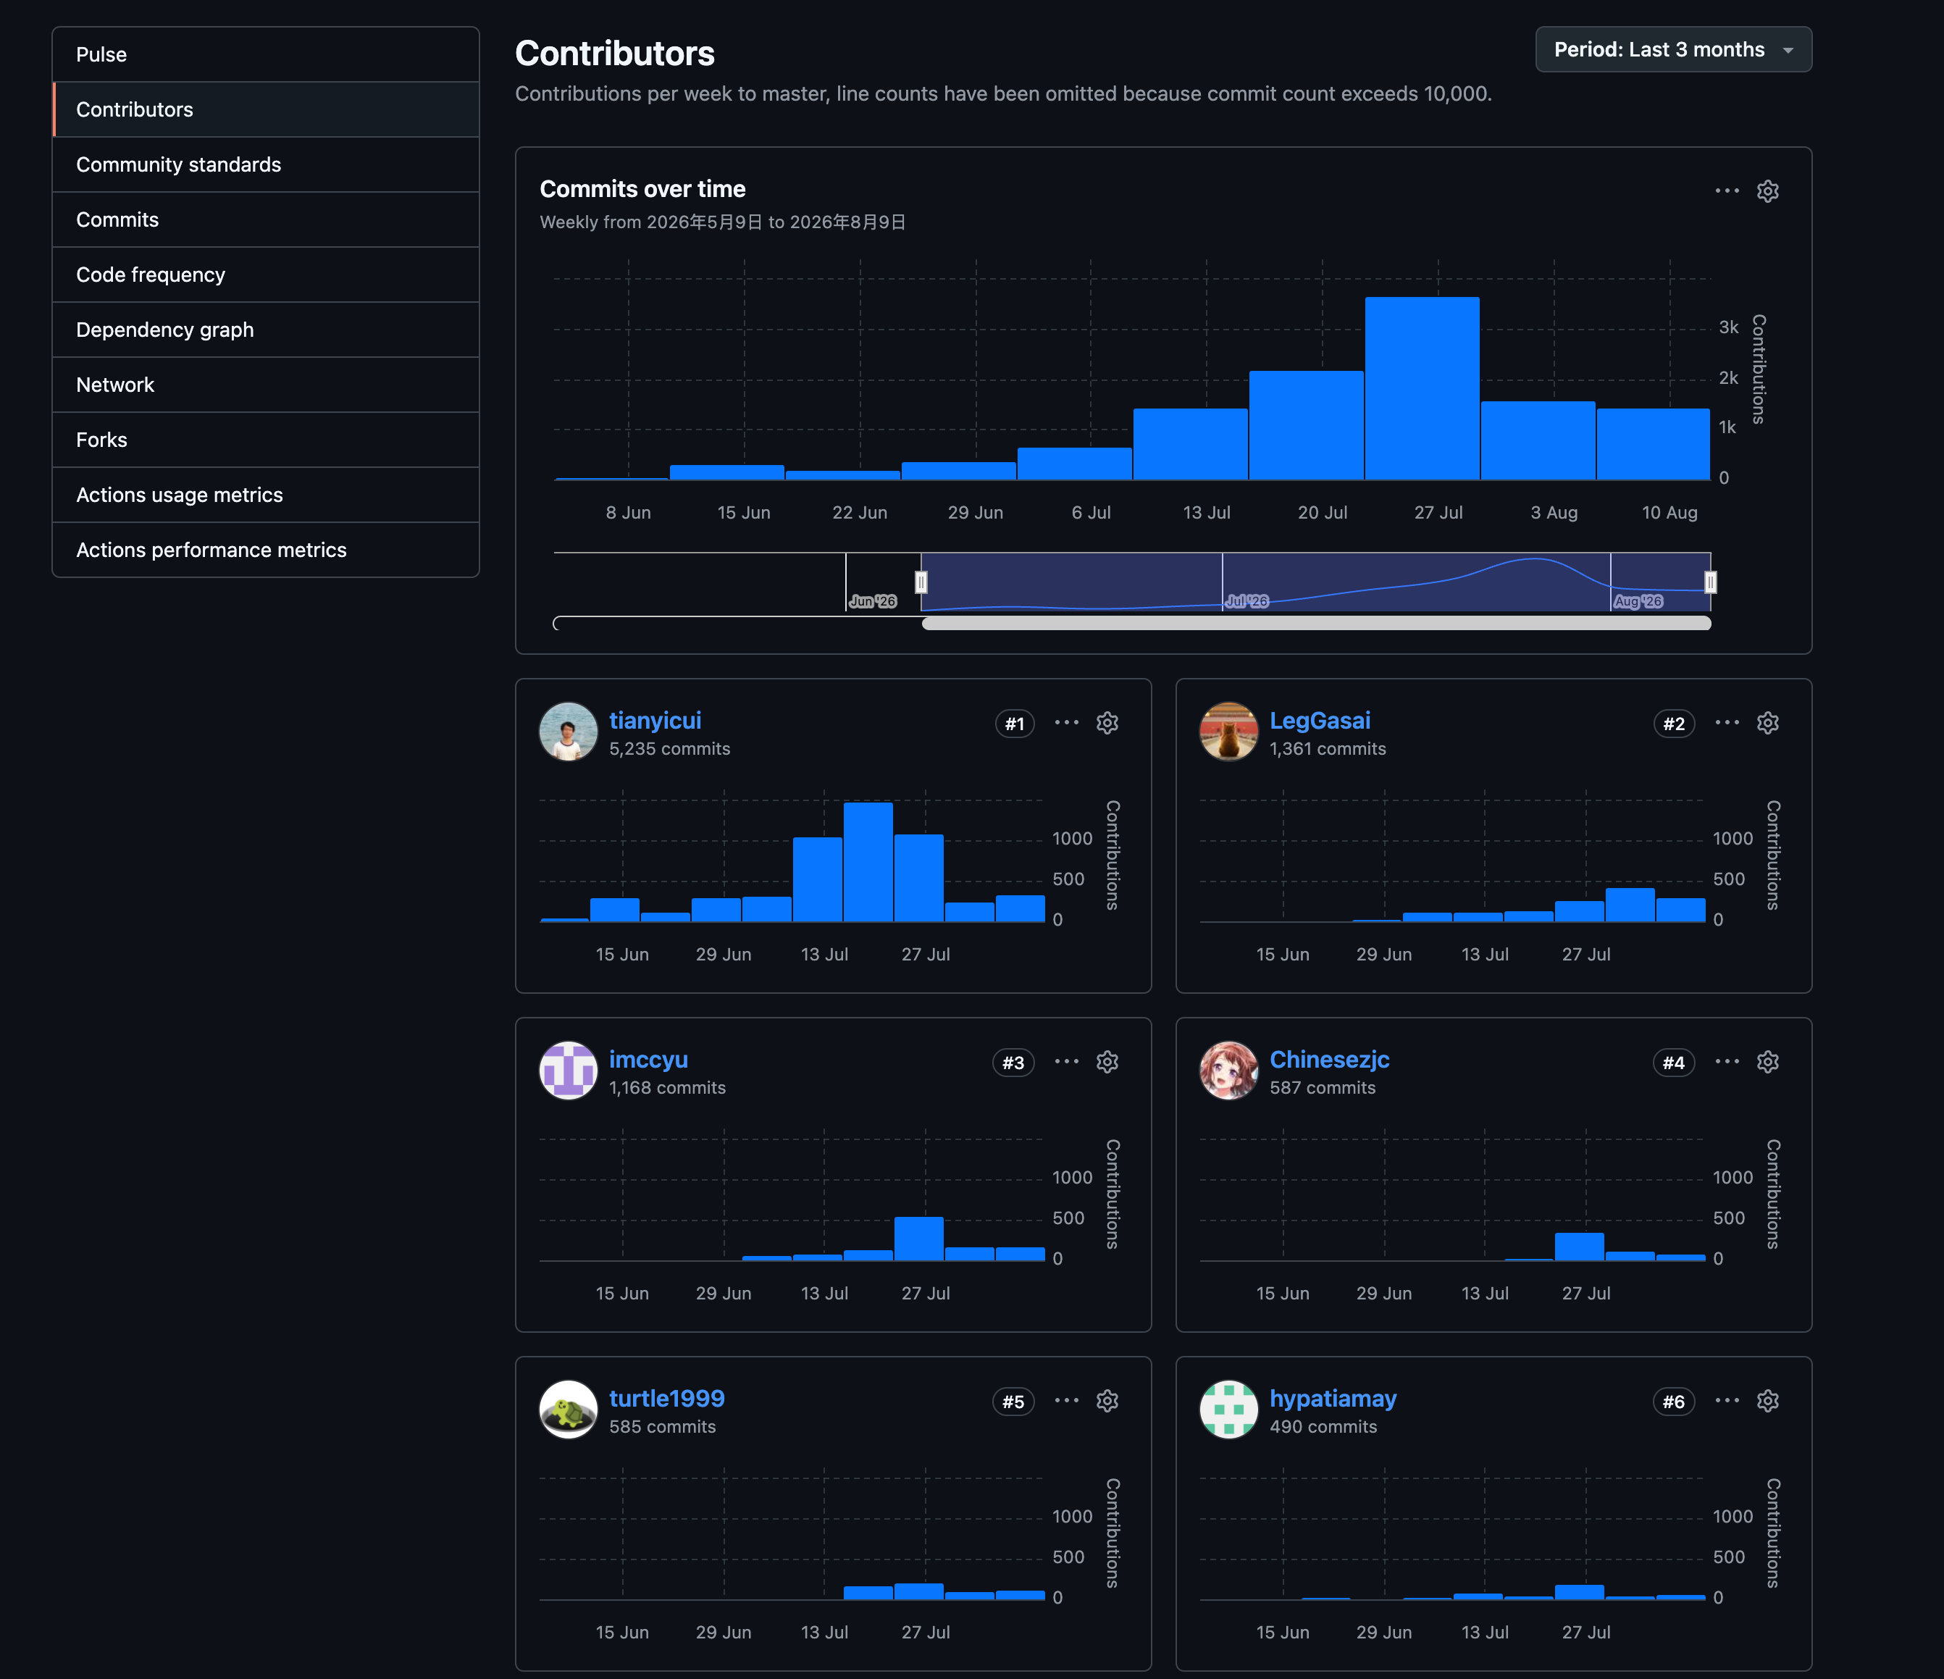Open the Period: Last 3 months dropdown
Viewport: 1944px width, 1679px height.
pos(1673,50)
